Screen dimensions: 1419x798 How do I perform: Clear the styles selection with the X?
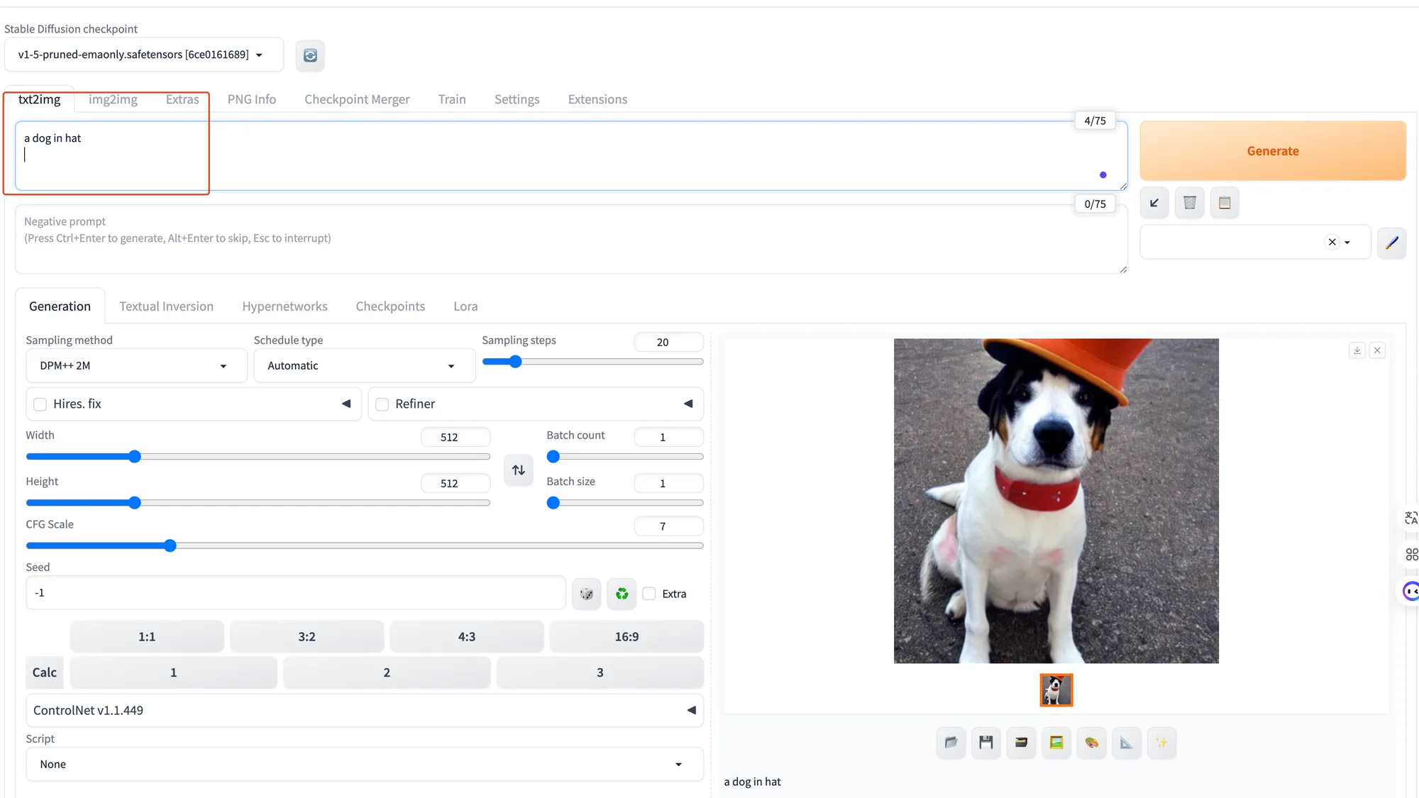(1332, 242)
